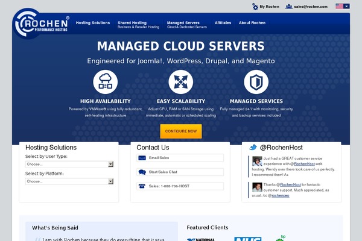
Task: Click the Email Sales envelope icon
Action: click(x=142, y=158)
